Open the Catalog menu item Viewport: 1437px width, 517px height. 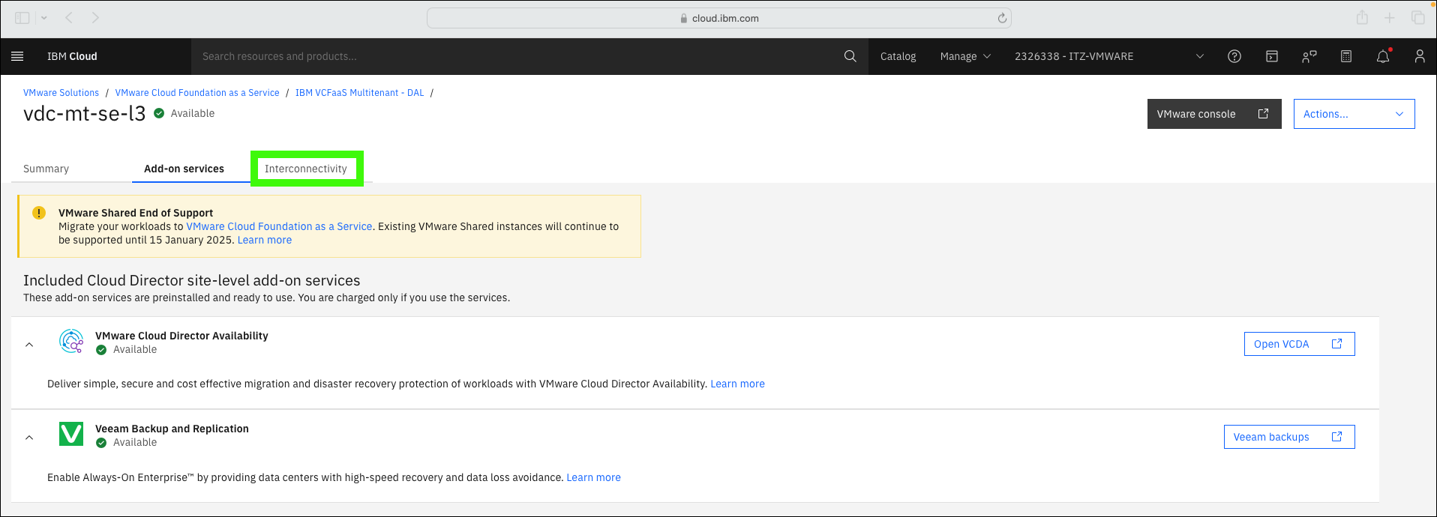pyautogui.click(x=898, y=56)
